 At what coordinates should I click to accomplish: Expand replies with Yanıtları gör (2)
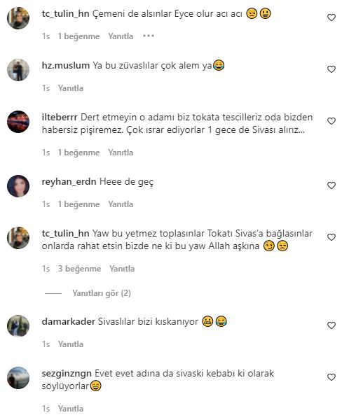coord(102,293)
